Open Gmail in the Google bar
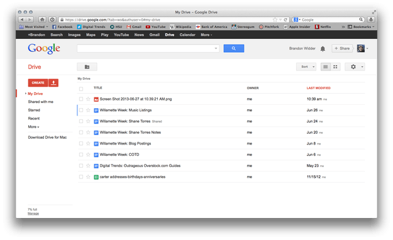The height and width of the screenshot is (240, 393). click(155, 35)
